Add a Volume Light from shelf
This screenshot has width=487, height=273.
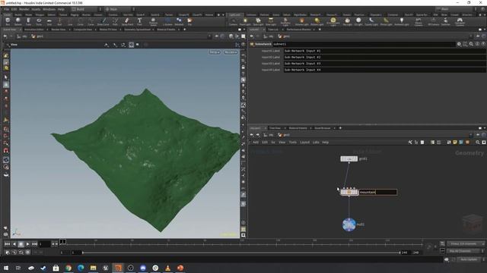pos(301,22)
